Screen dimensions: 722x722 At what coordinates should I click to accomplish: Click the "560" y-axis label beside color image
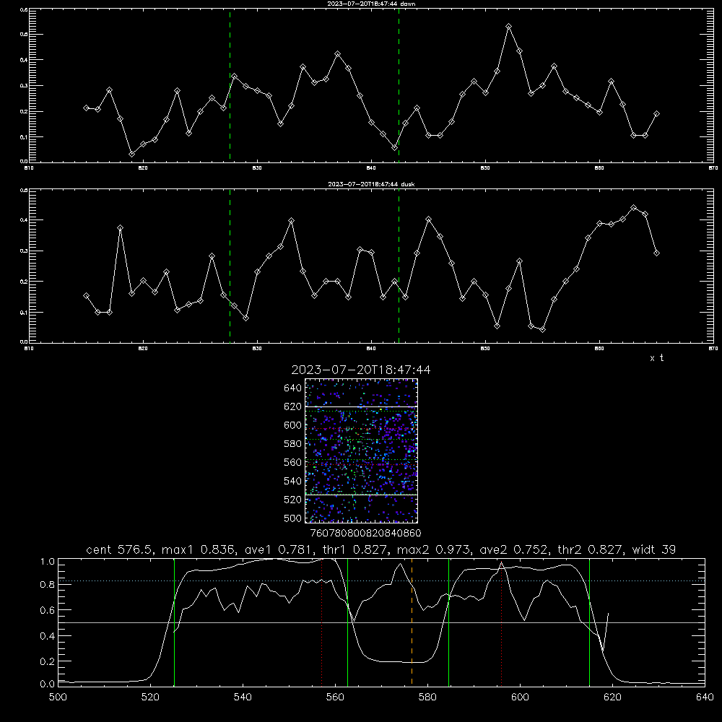click(293, 462)
